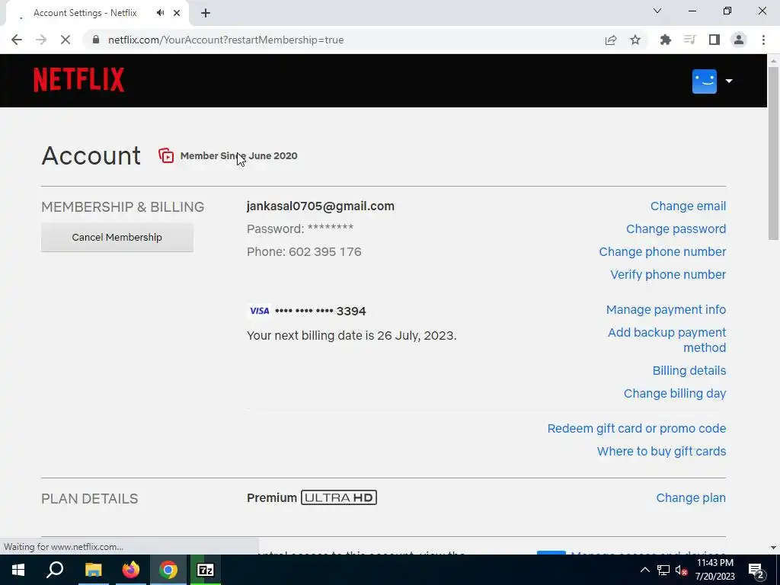Click the red membership icon beside Member Since
The height and width of the screenshot is (585, 780).
166,155
